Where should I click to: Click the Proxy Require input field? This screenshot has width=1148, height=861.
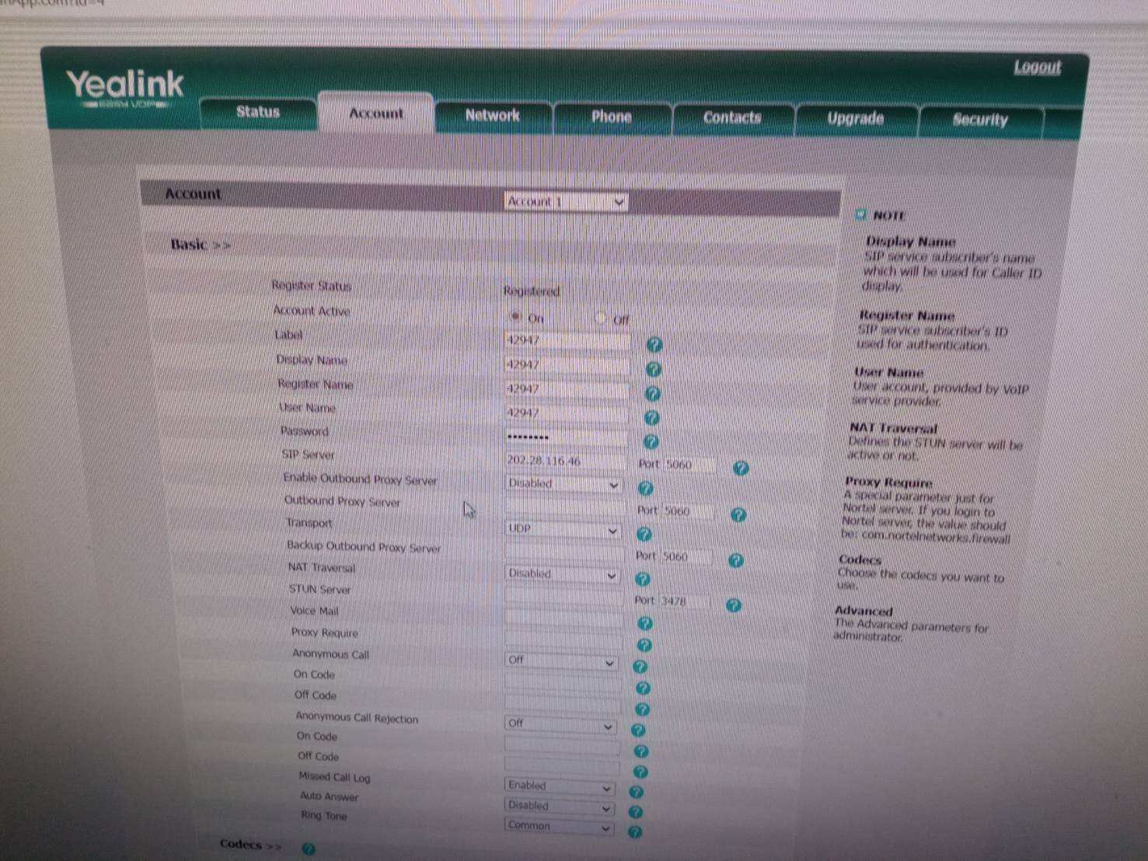click(564, 640)
